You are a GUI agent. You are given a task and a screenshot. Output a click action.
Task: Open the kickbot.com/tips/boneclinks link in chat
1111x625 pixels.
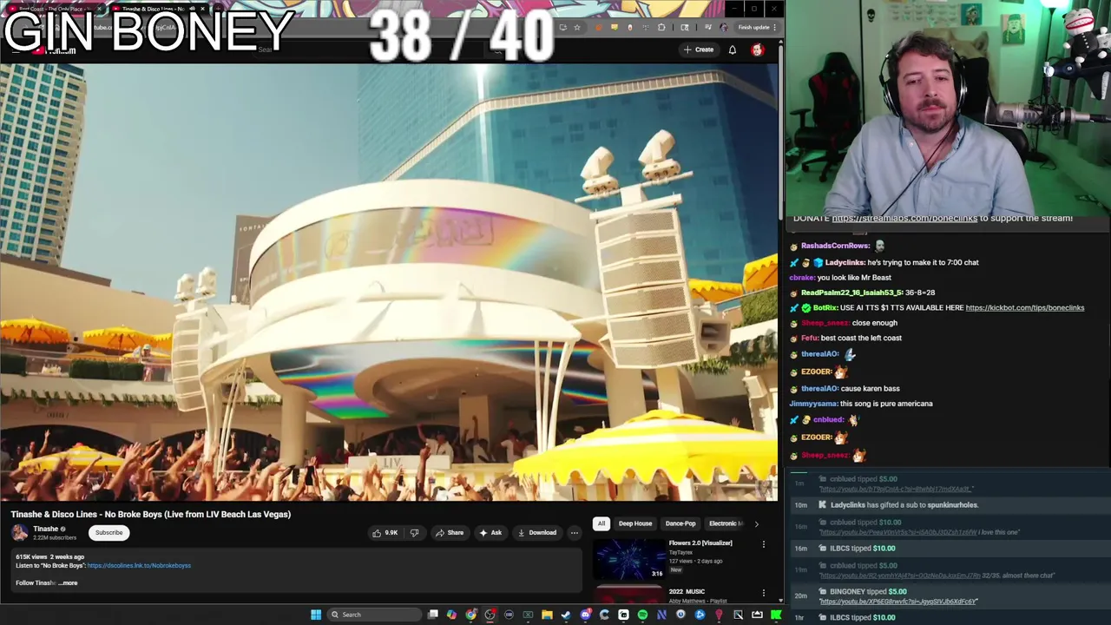[x=1024, y=307]
